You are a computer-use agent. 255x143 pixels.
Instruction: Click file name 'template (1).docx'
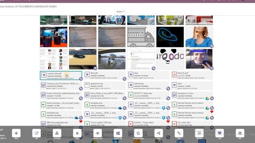pyautogui.click(x=186, y=93)
